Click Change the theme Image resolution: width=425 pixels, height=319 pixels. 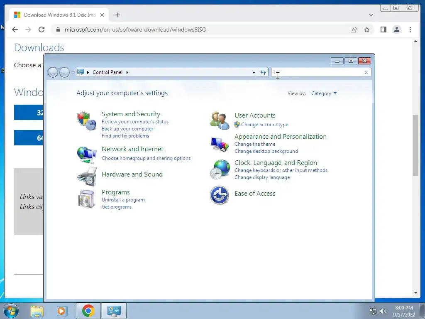(x=255, y=144)
